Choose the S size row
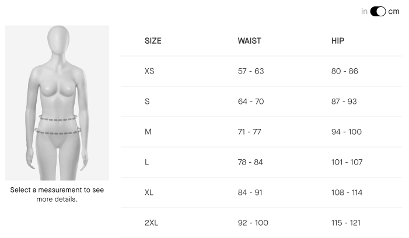Image resolution: width=409 pixels, height=238 pixels. [261, 101]
